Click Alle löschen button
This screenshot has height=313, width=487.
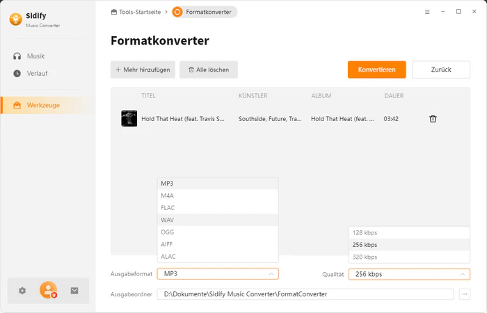pos(209,70)
